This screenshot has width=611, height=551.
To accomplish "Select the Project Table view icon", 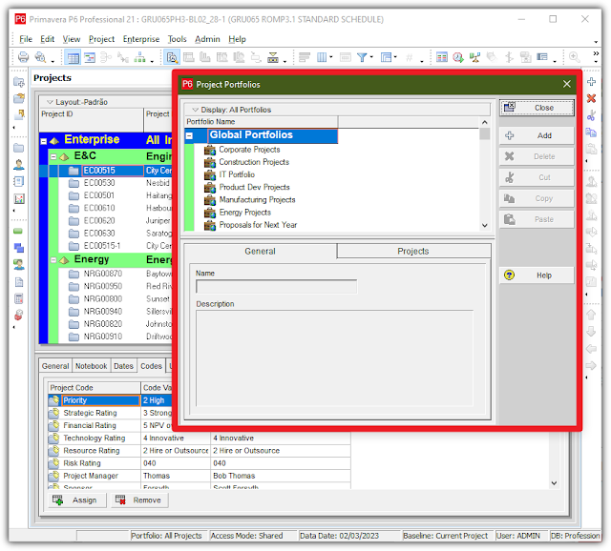I will pyautogui.click(x=73, y=57).
